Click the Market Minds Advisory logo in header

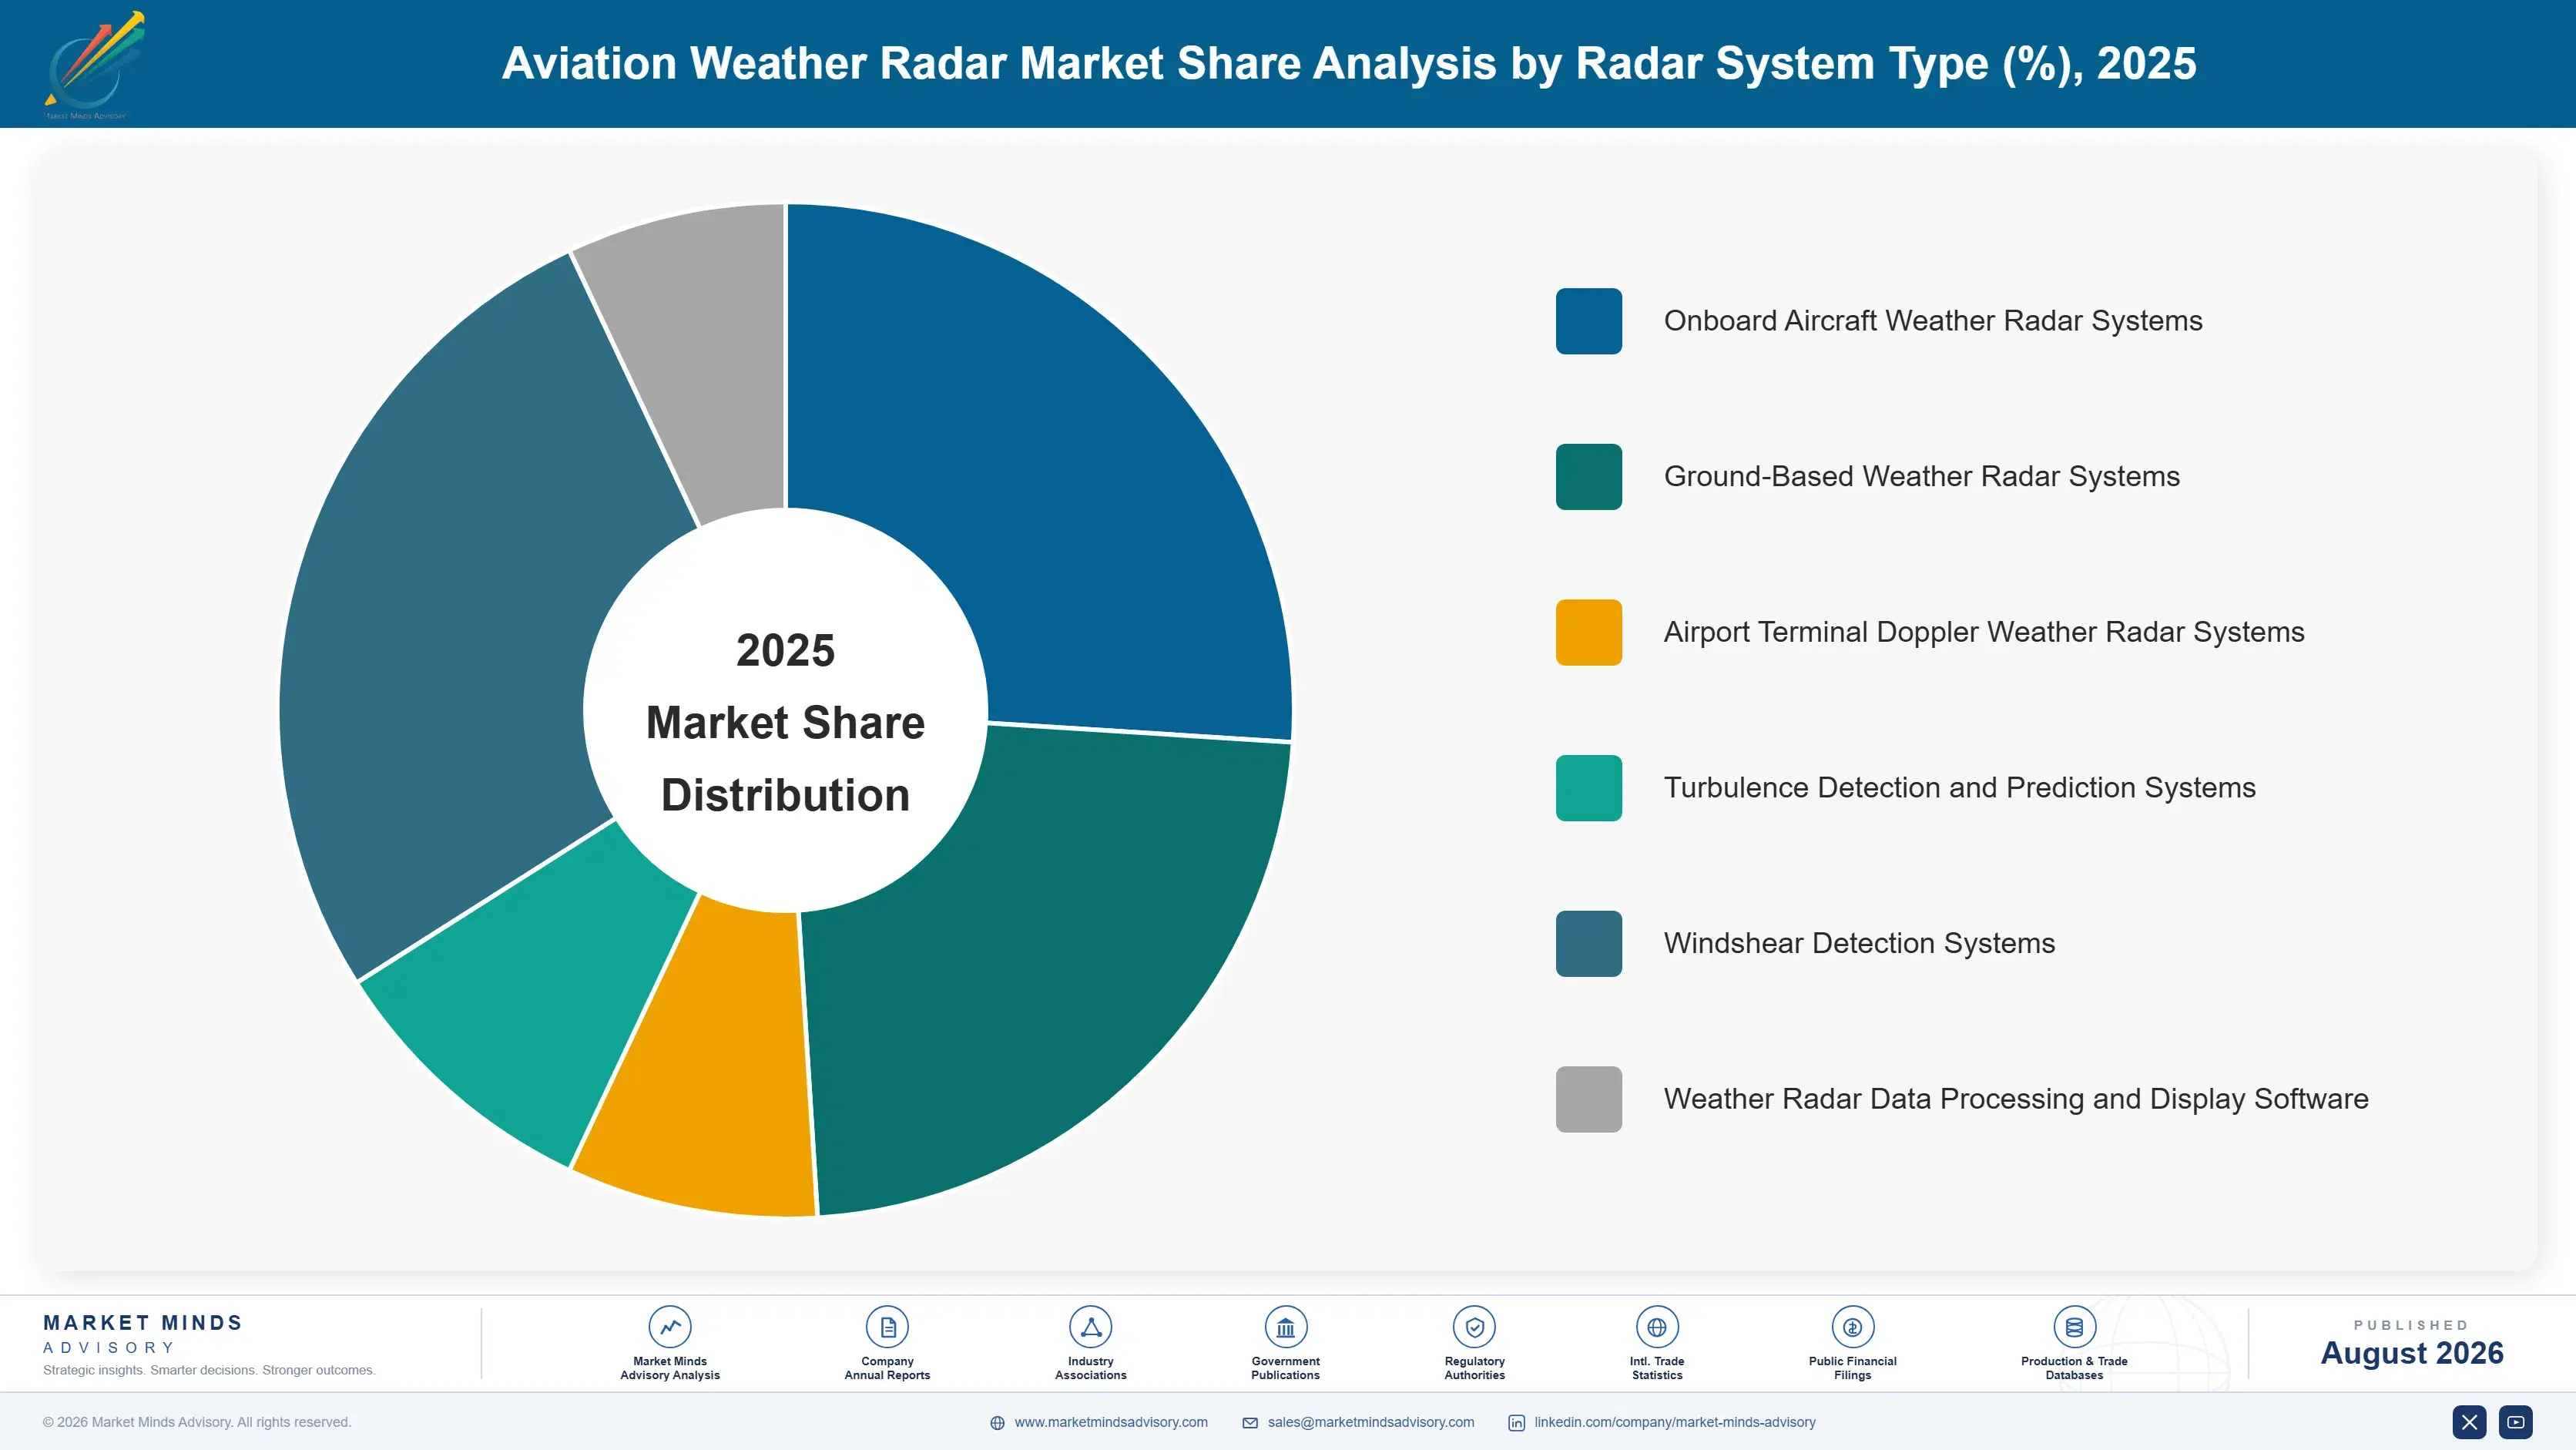(x=94, y=65)
